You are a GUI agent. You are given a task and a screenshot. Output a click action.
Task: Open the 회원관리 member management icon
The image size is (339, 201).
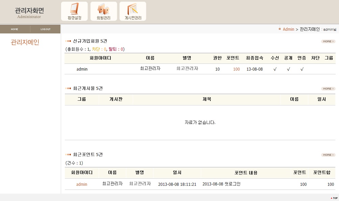[x=104, y=11]
